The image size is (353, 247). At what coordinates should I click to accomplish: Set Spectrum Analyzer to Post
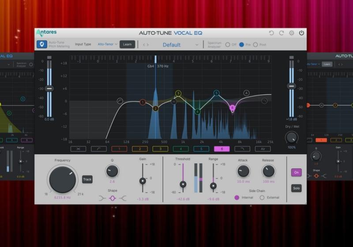tap(255, 45)
